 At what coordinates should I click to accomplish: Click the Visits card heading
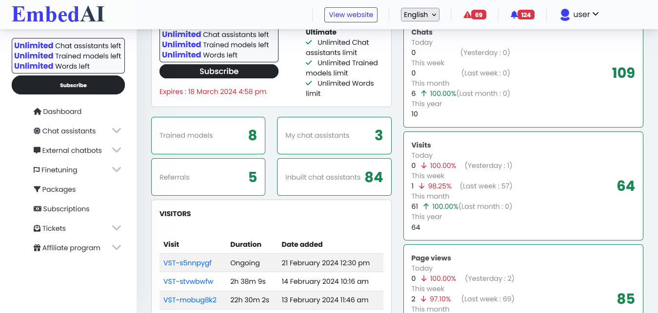pos(421,145)
